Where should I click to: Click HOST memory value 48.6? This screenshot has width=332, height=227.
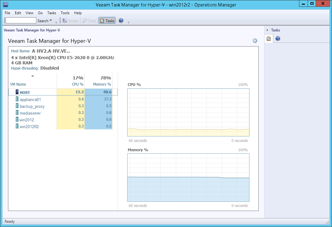(107, 92)
